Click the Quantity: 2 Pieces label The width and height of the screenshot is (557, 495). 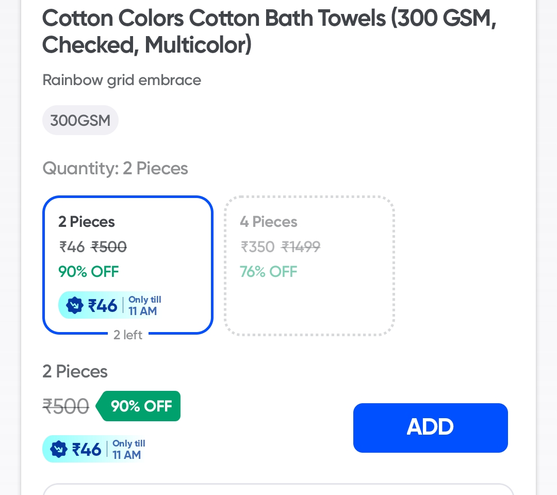115,169
